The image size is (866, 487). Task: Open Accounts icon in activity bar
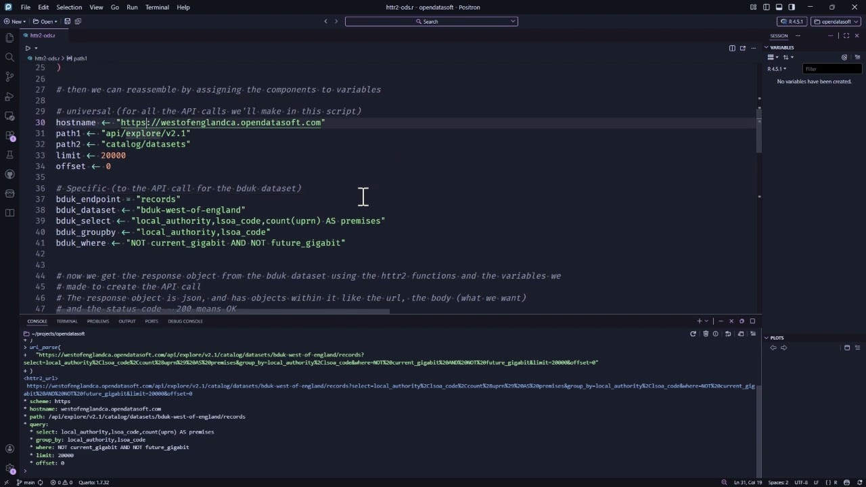tap(9, 448)
